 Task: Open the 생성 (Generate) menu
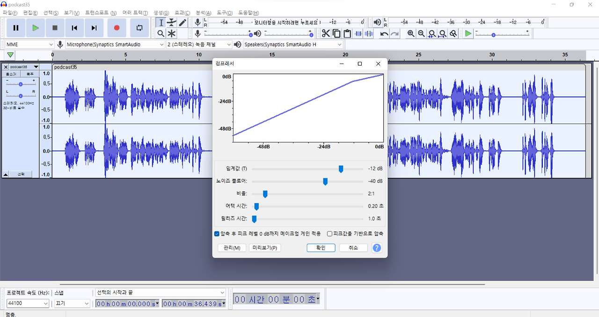click(x=161, y=13)
